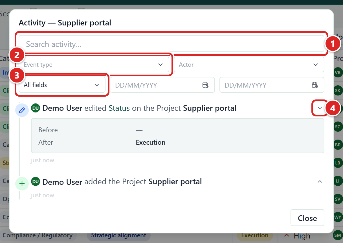343x243 pixels.
Task: Click the Strategic alignment tag behind dialog
Action: pyautogui.click(x=119, y=235)
